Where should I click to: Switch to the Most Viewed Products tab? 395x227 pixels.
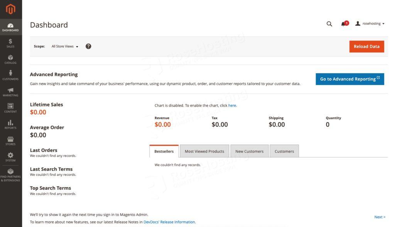coord(204,151)
